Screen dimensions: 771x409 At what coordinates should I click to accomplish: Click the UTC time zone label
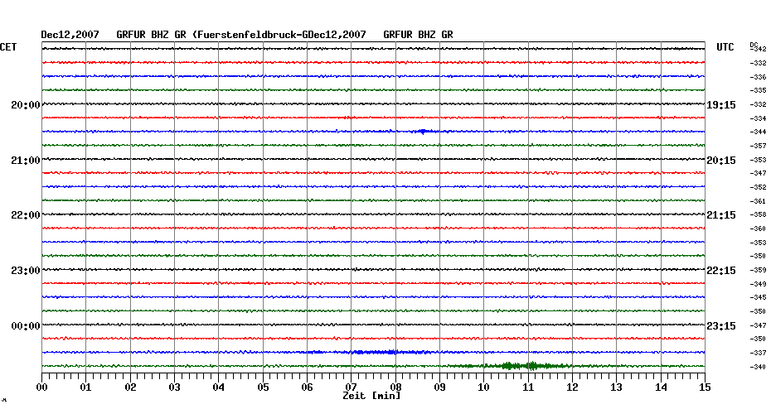[x=725, y=47]
